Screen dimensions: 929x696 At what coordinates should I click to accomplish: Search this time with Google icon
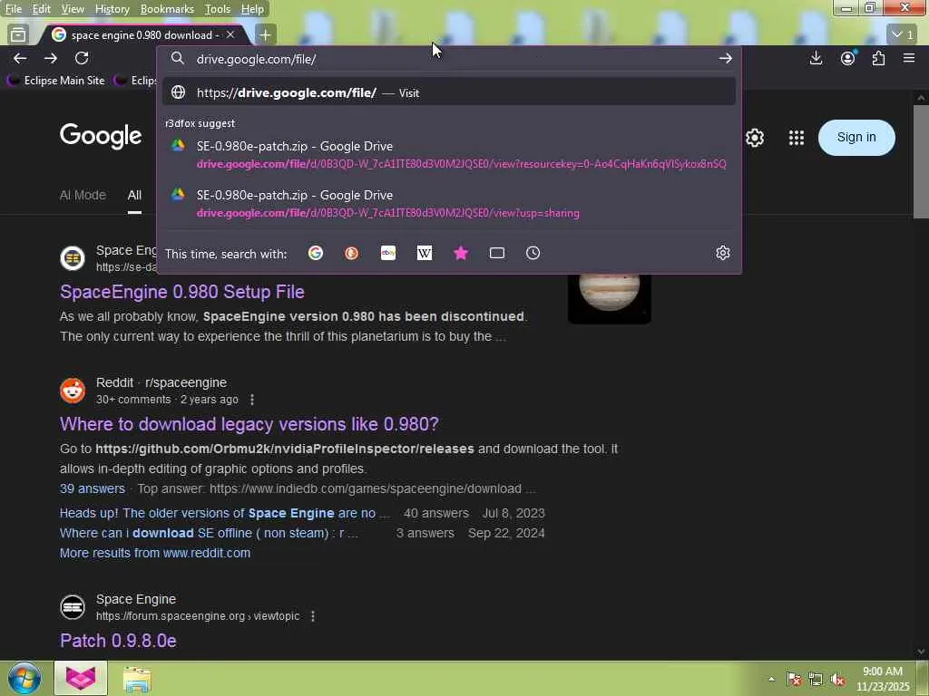click(x=315, y=254)
